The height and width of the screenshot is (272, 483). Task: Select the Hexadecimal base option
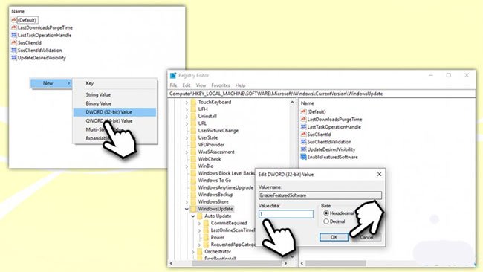(x=326, y=213)
